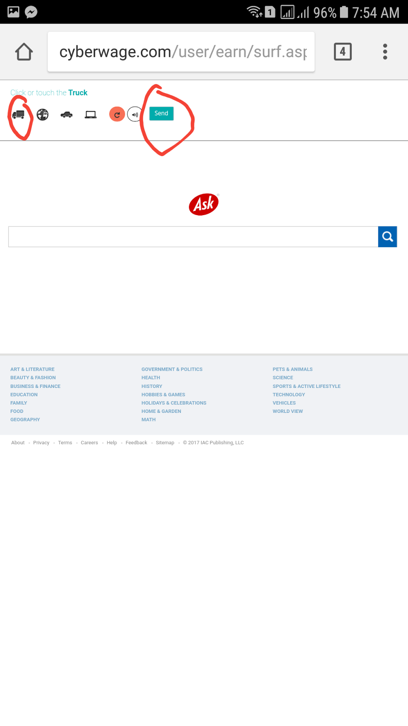The height and width of the screenshot is (726, 408).
Task: Tap the laptop captcha icon
Action: (x=91, y=115)
